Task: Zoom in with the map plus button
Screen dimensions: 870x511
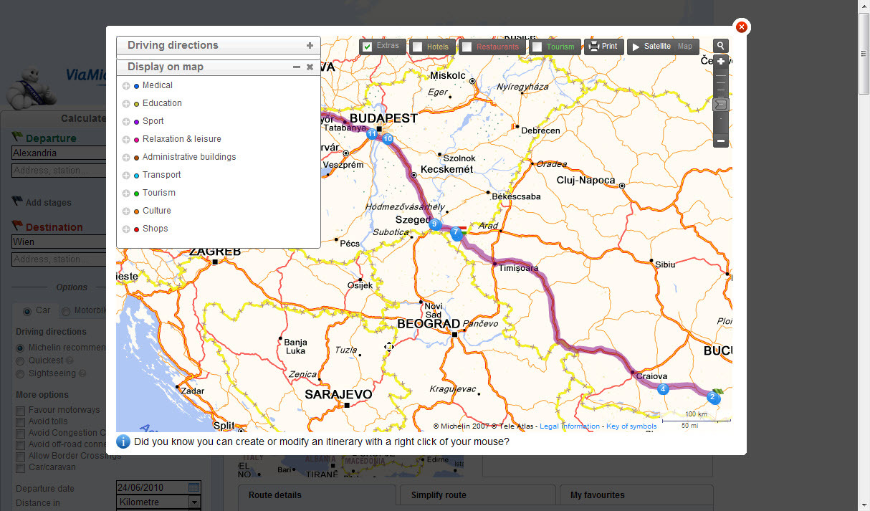Action: tap(721, 62)
